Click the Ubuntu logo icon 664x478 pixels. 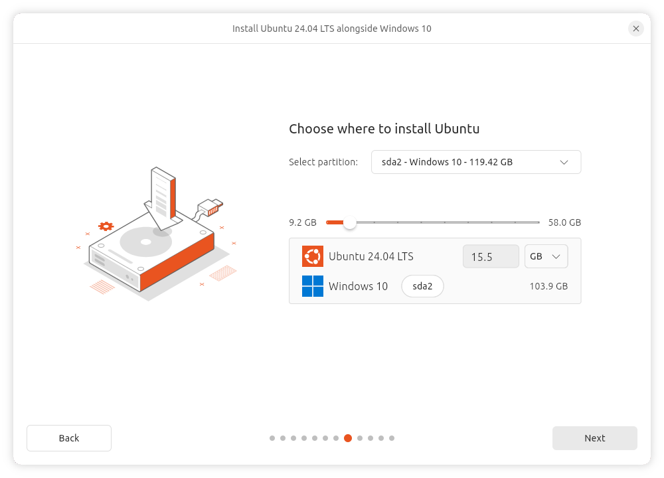click(x=313, y=256)
